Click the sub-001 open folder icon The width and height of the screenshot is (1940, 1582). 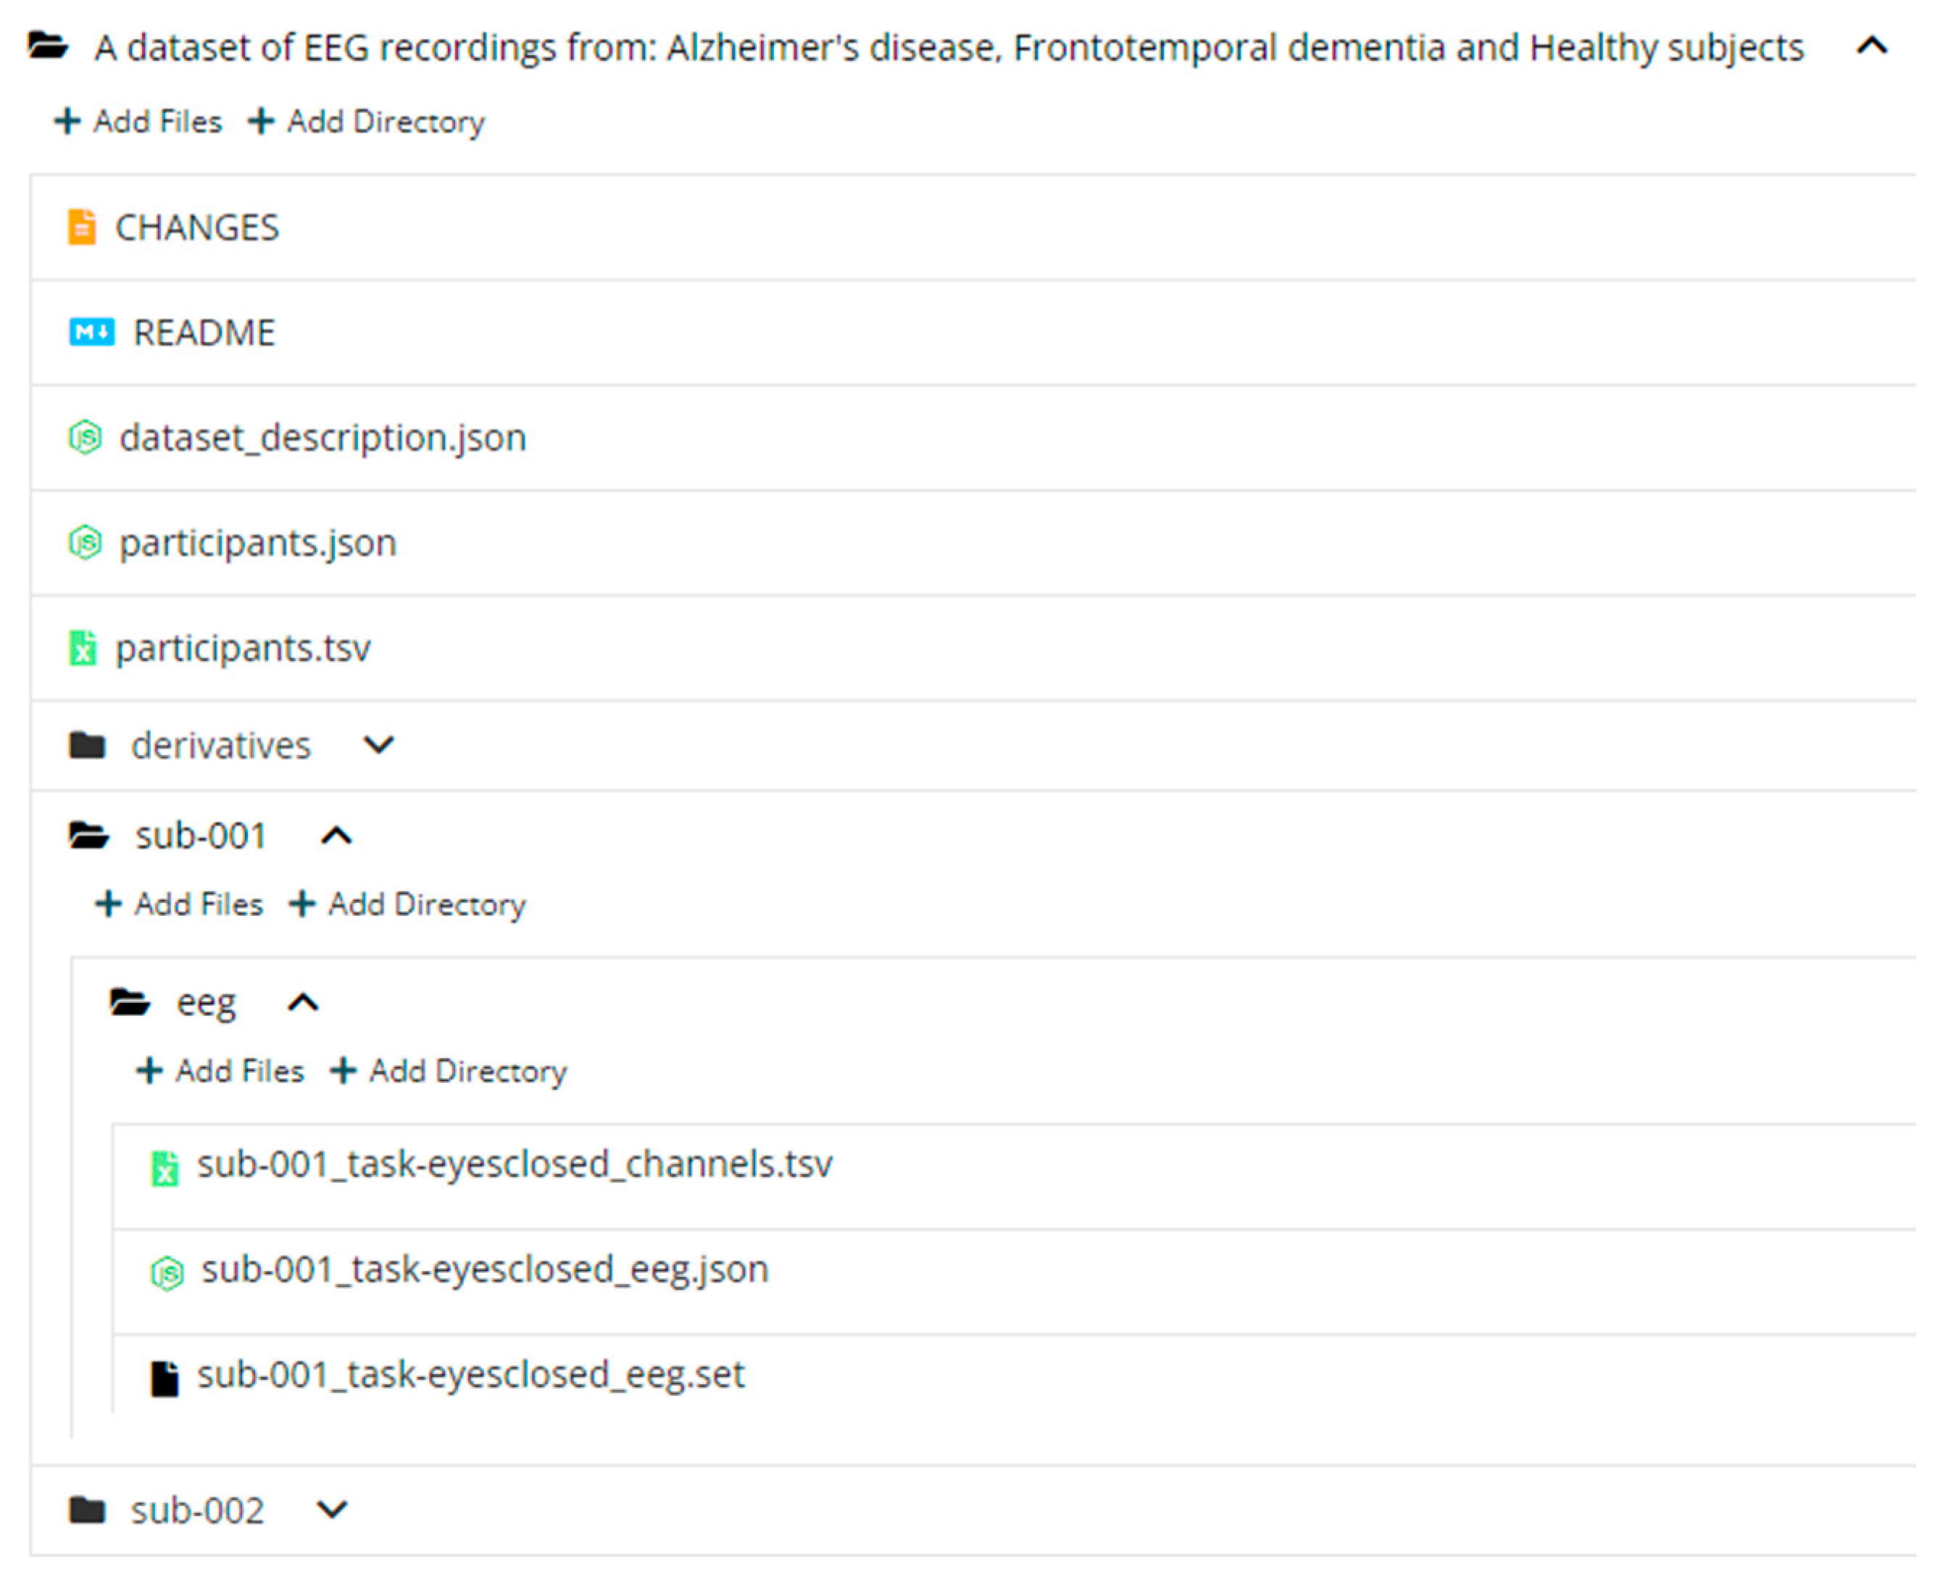coord(89,835)
